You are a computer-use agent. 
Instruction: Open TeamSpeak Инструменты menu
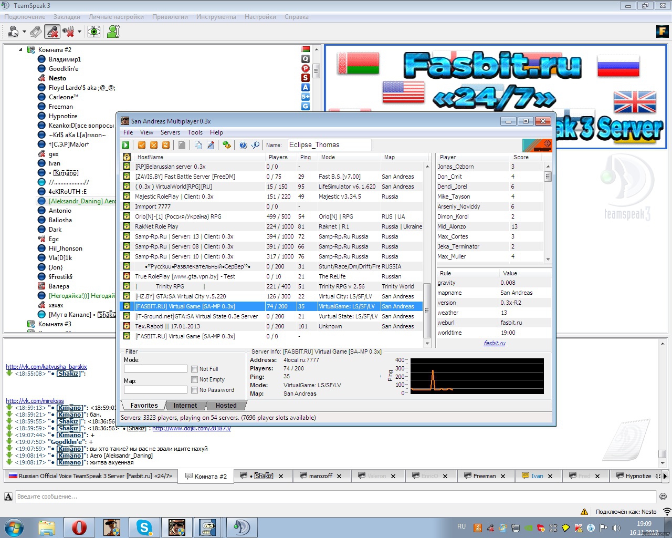click(216, 17)
